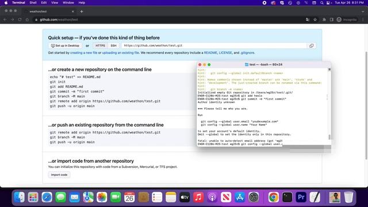Open the Apple menu
Viewport: 368px width, 207px height.
click(x=6, y=3)
